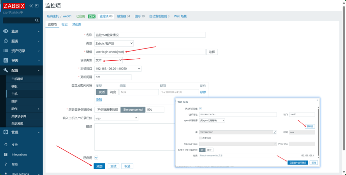Viewport: 346px width, 175px height.
Task: Click the clock icon for 服务
Action: 6,41
